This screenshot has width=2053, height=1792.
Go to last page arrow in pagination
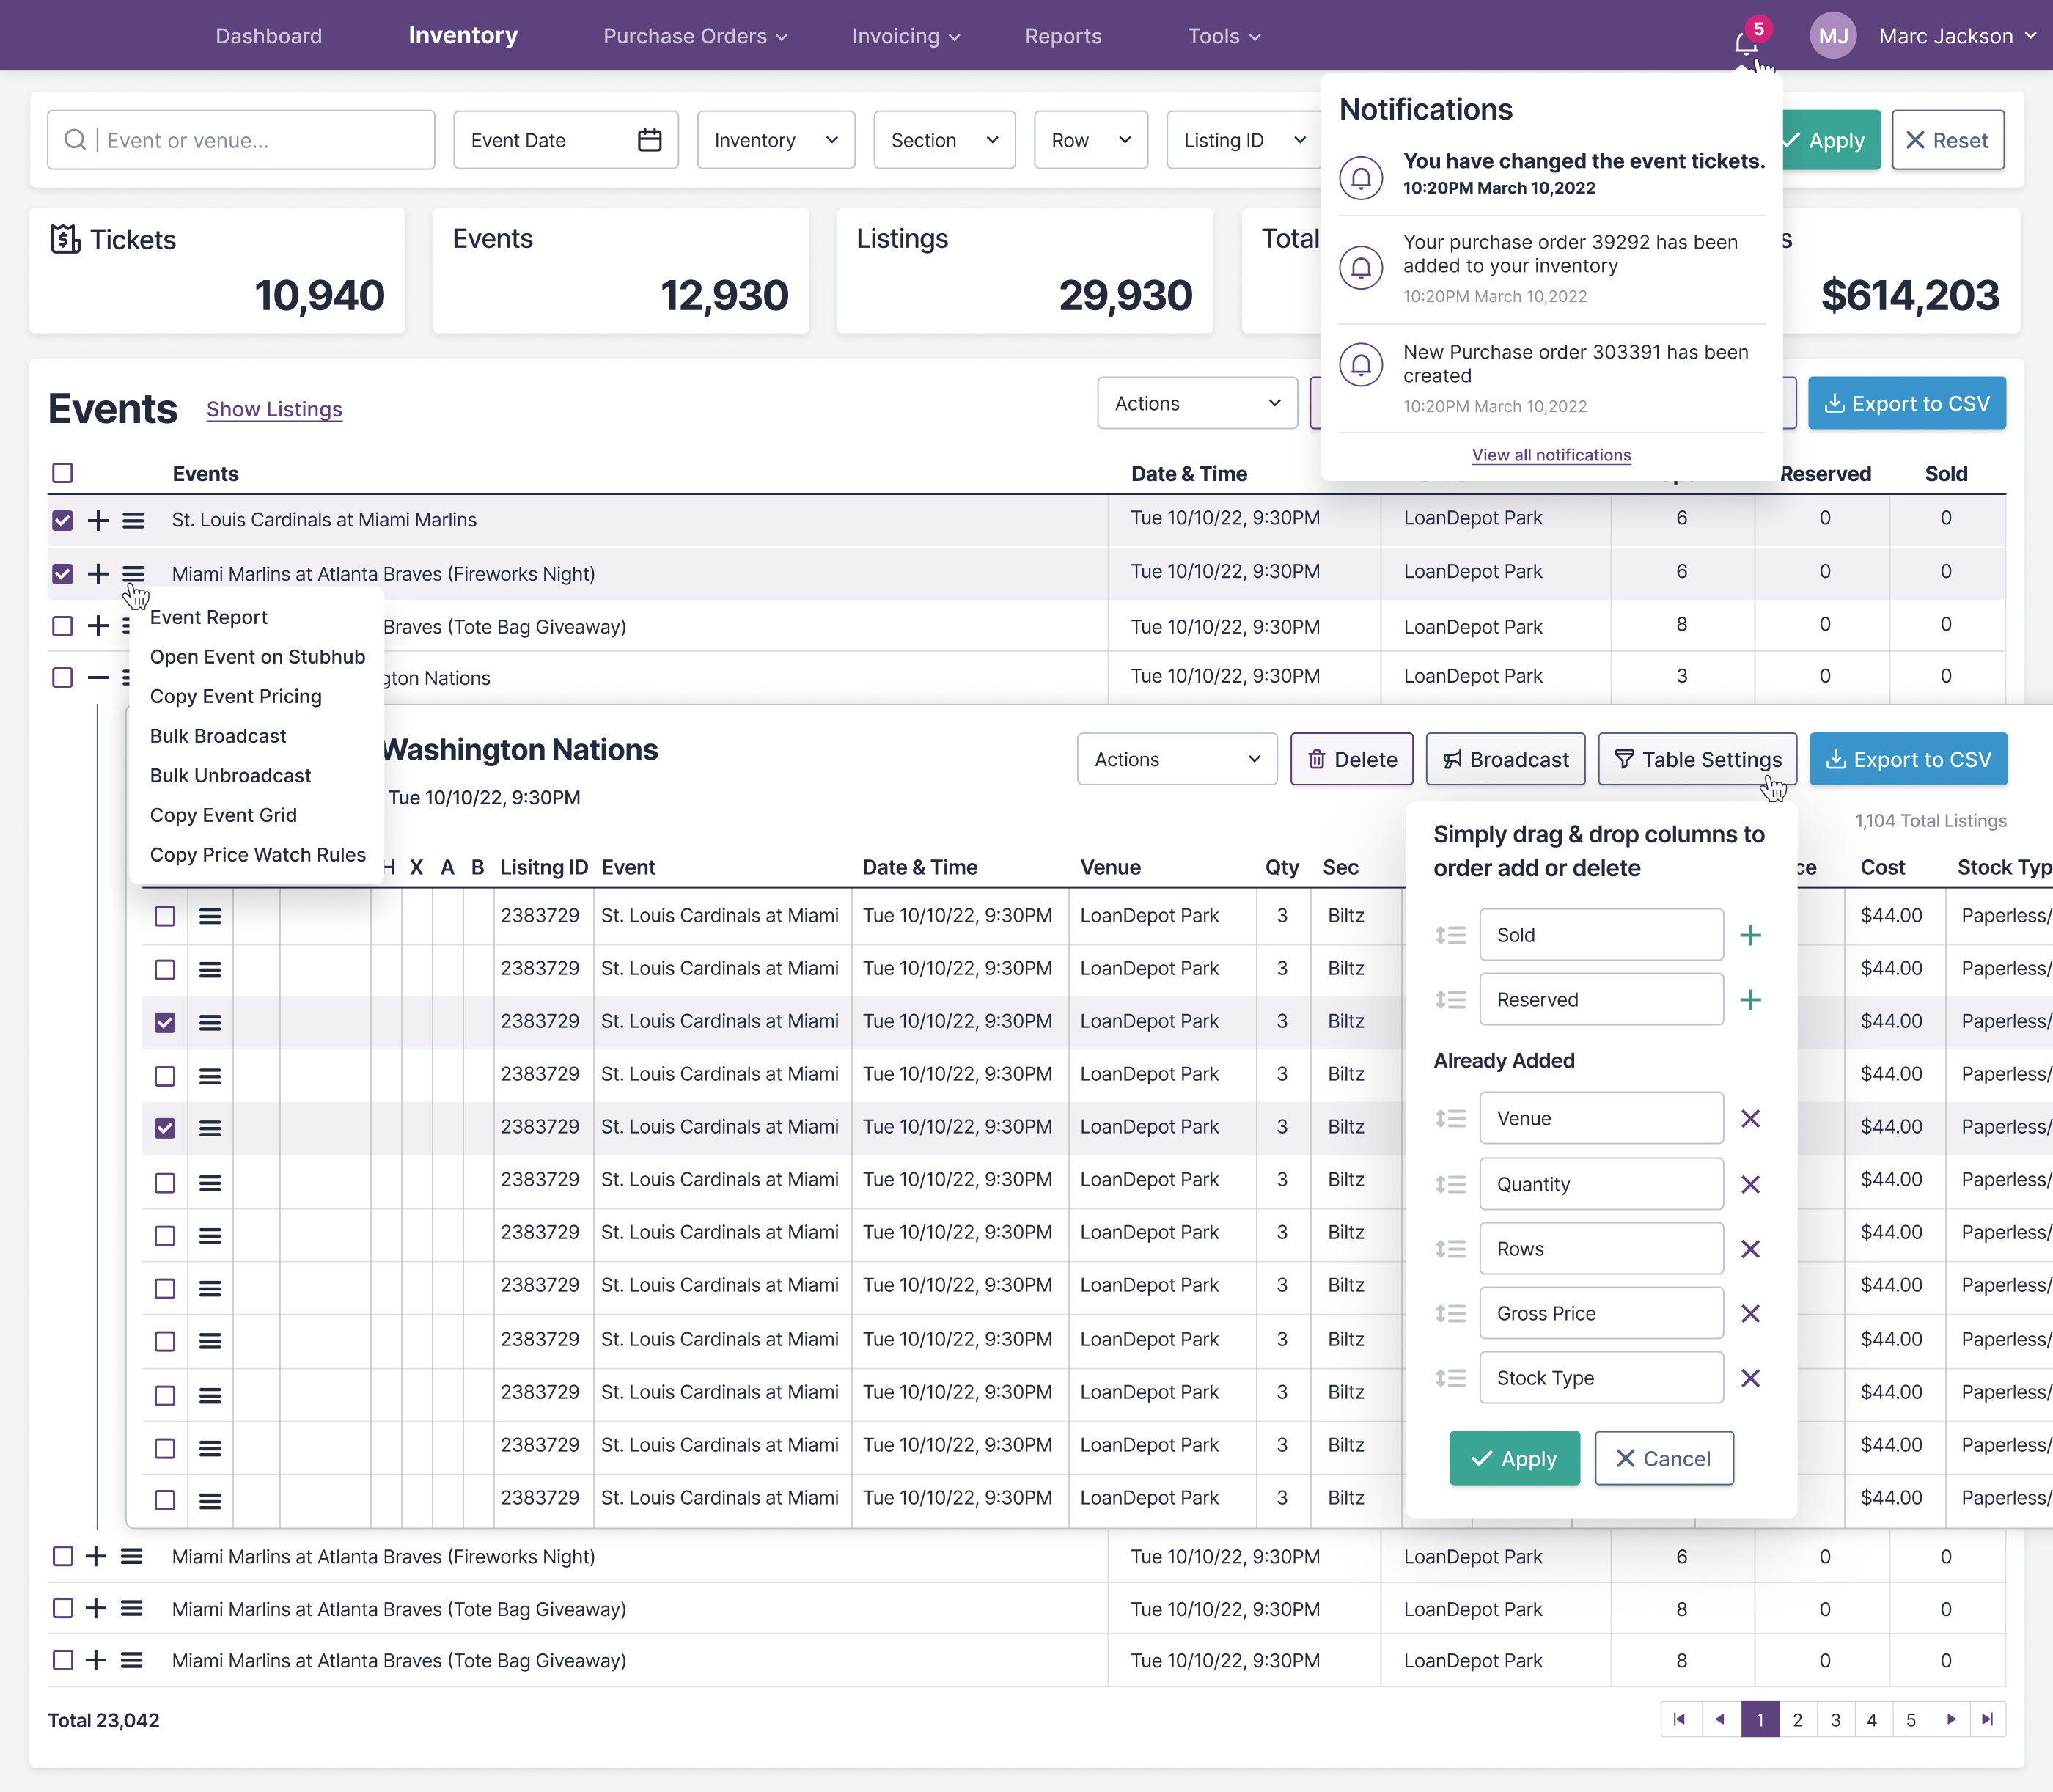1987,1719
